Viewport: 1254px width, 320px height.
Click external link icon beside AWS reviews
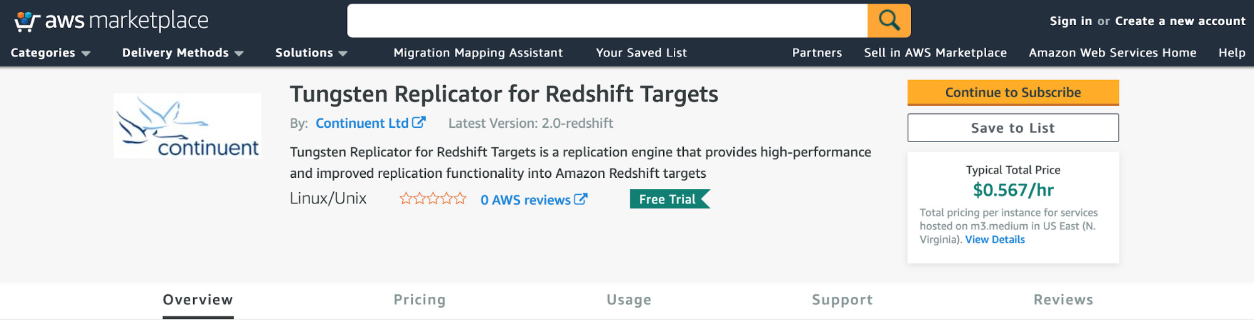click(x=581, y=199)
